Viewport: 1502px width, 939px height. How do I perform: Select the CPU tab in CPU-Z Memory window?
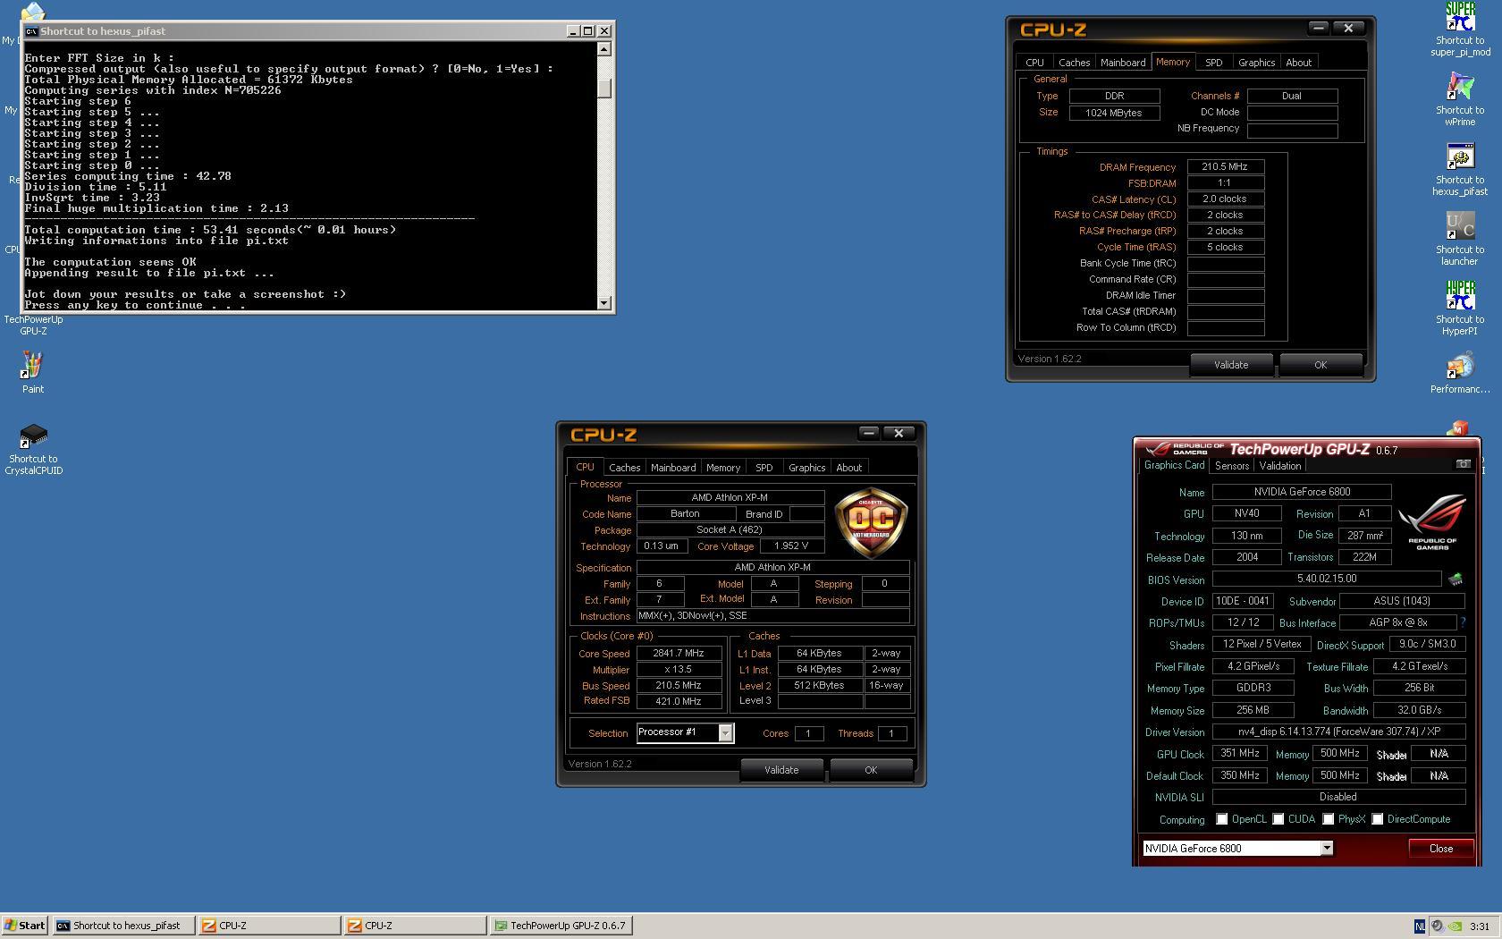point(1034,63)
